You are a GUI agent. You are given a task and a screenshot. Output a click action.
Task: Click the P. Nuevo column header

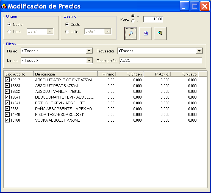[x=185, y=74]
